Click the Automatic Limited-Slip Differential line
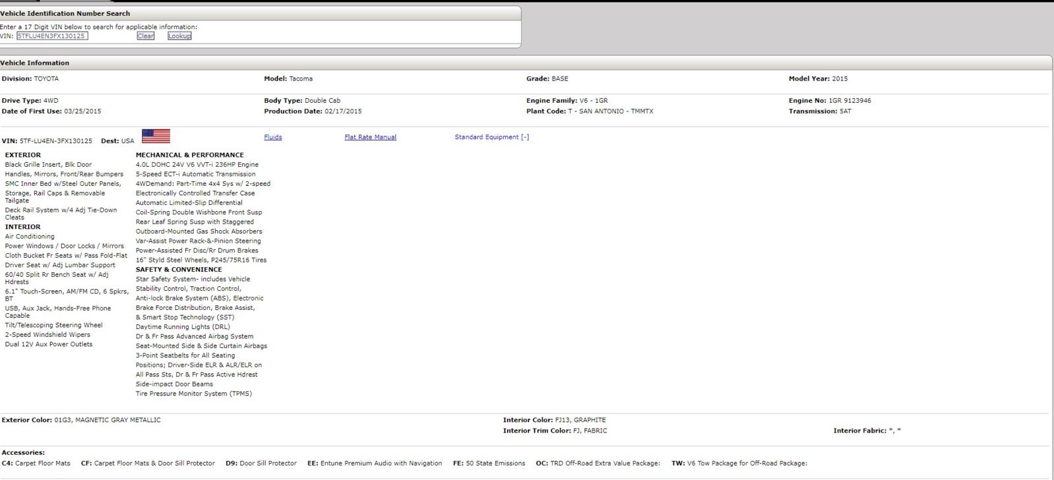Image resolution: width=1054 pixels, height=480 pixels. pos(189,203)
